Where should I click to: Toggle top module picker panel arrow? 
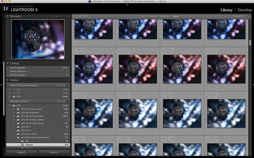(127, 5)
